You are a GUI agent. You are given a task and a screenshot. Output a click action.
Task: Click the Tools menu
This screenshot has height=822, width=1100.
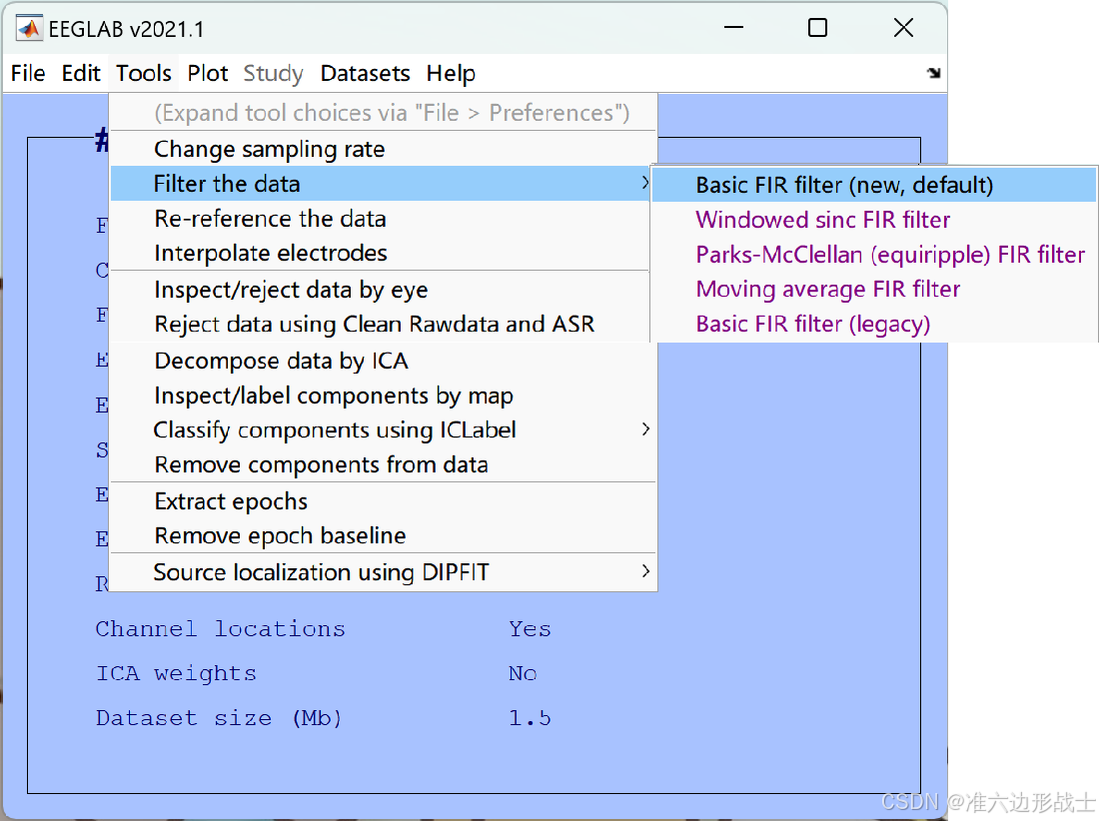click(x=144, y=73)
